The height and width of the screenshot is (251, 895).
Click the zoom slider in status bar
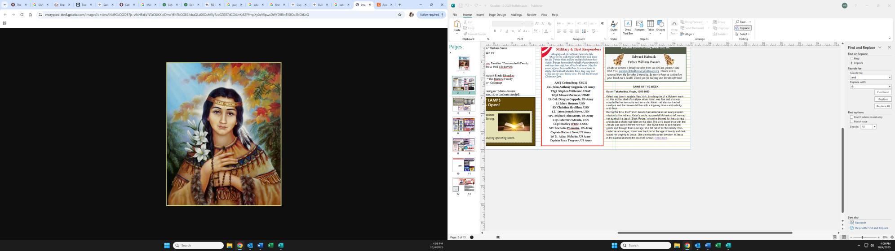coord(862,238)
